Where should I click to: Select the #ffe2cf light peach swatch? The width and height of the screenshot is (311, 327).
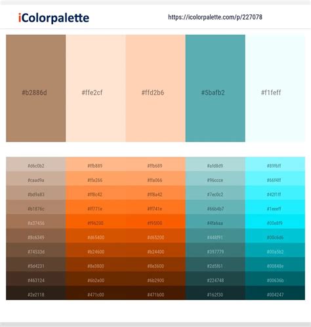[96, 88]
